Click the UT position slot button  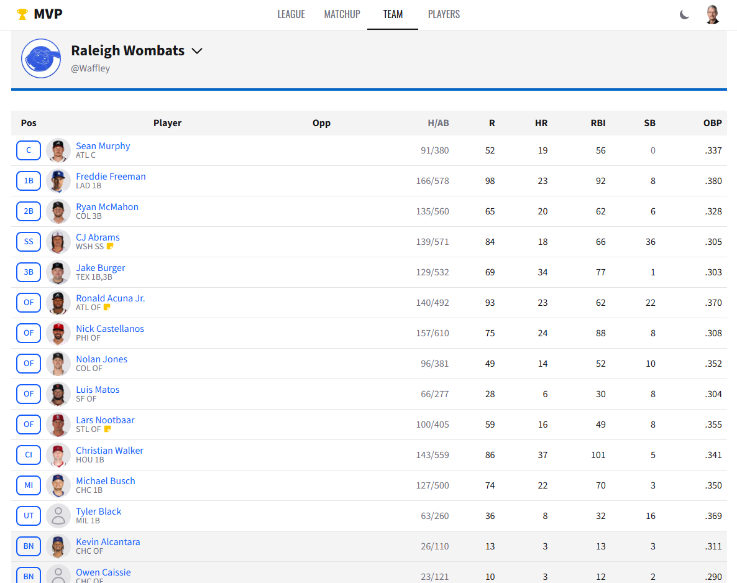(x=29, y=516)
